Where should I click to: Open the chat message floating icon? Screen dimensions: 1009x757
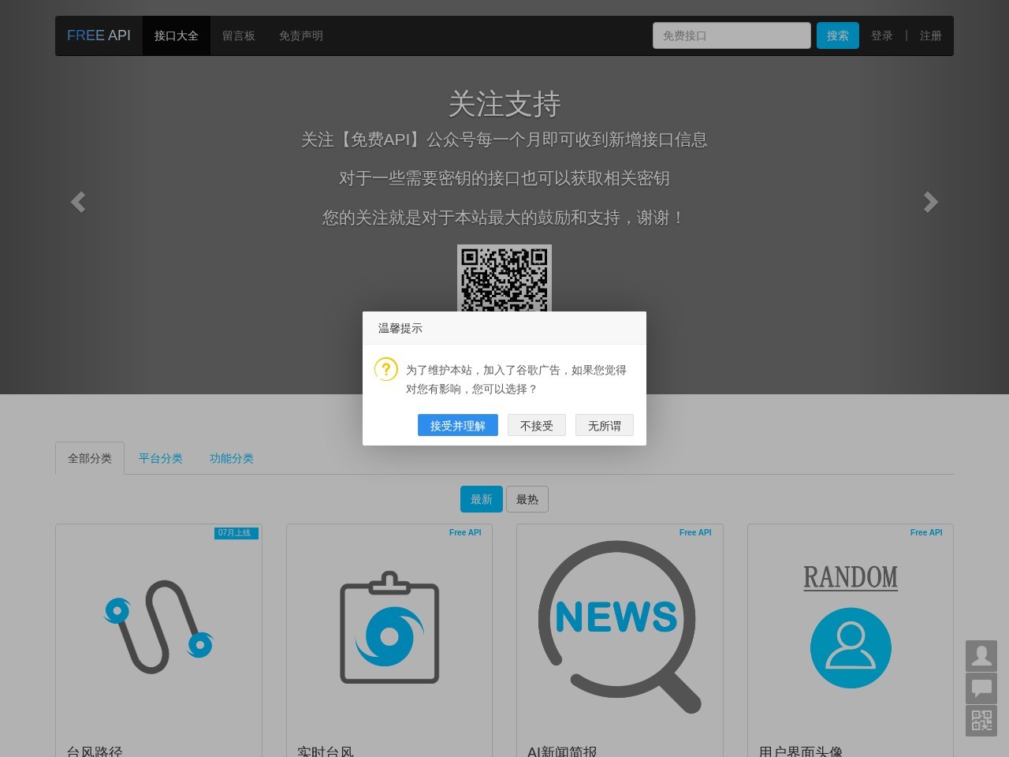pyautogui.click(x=981, y=688)
